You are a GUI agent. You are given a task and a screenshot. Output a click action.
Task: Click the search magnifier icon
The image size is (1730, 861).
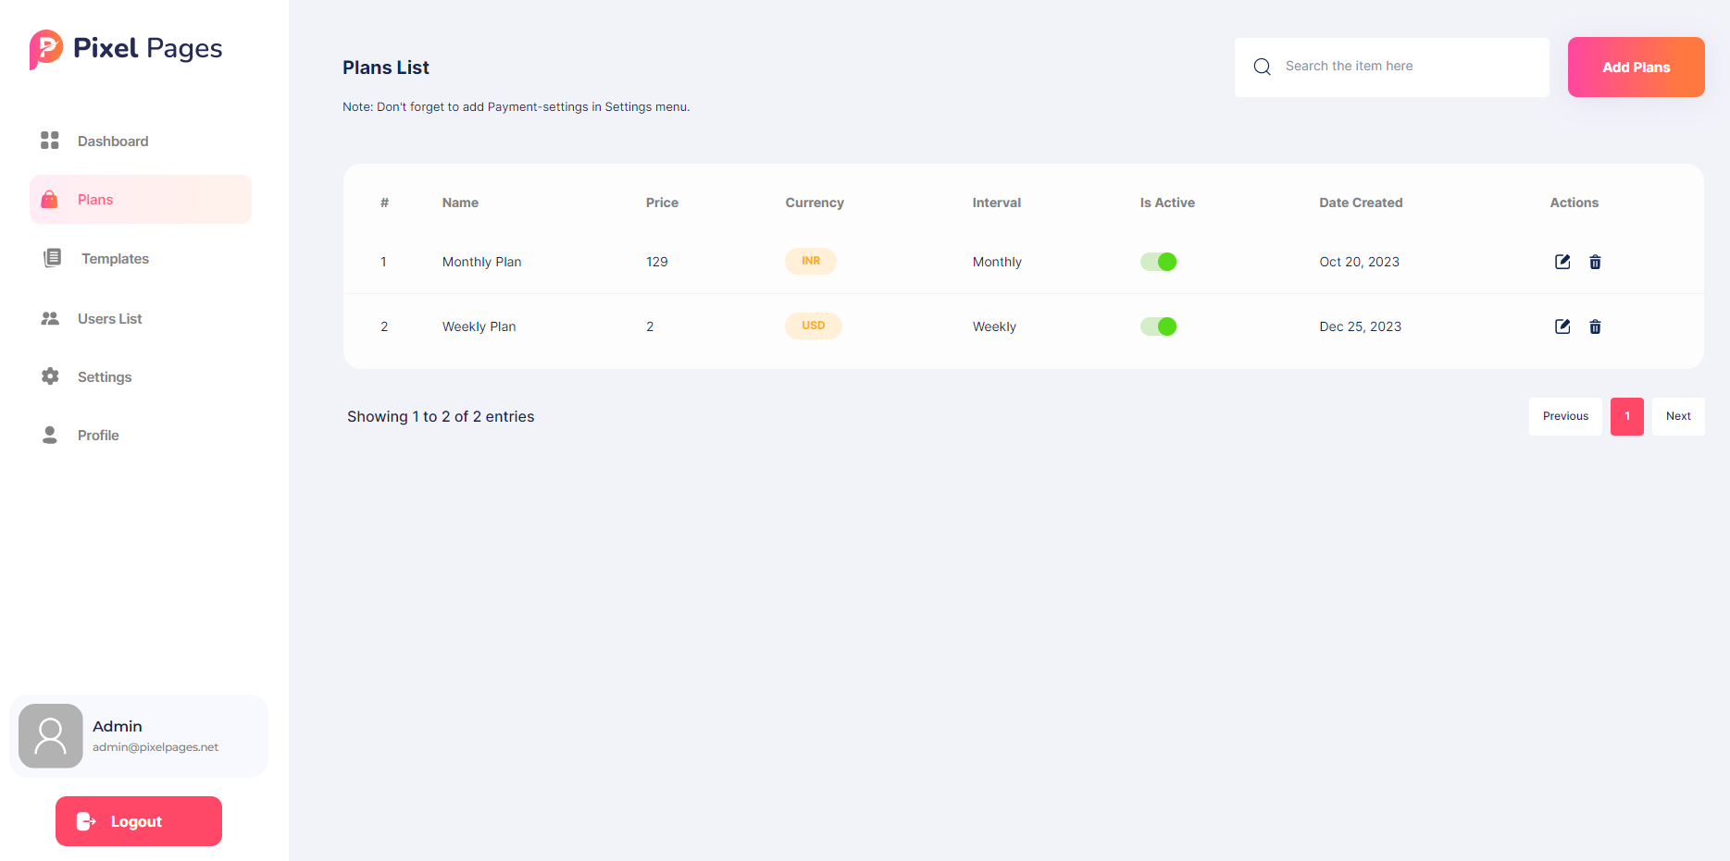tap(1262, 67)
